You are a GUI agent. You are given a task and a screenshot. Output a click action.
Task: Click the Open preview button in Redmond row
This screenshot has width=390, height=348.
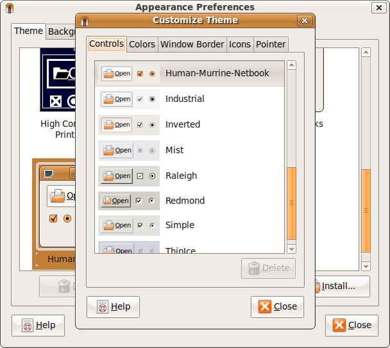point(115,201)
